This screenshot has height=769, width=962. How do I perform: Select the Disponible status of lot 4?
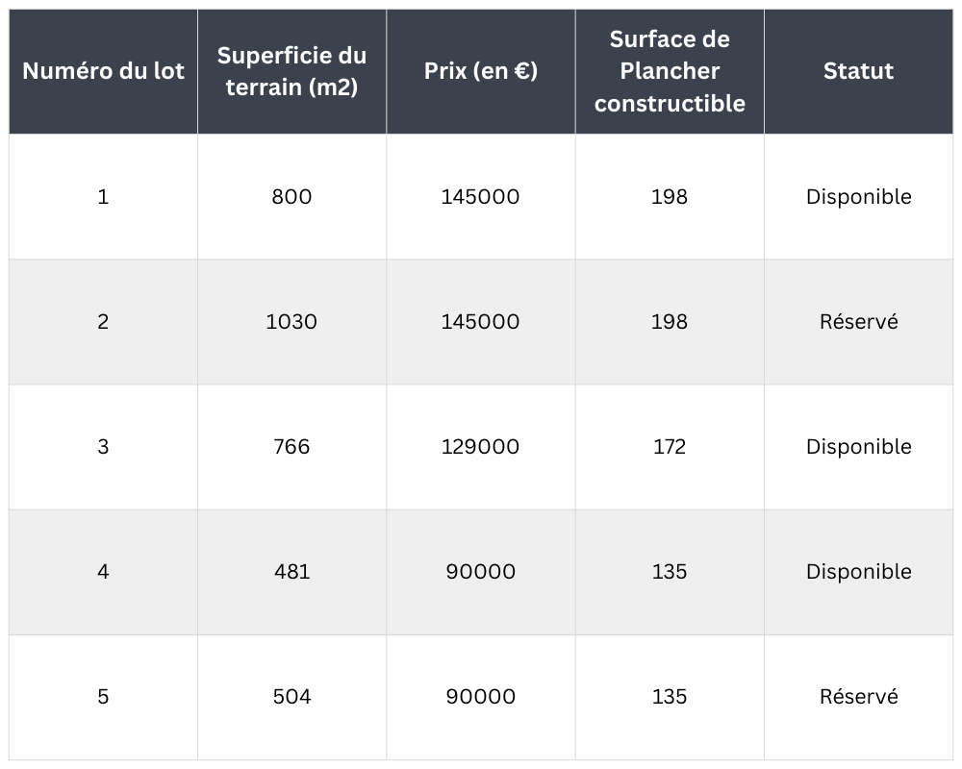[x=858, y=572]
